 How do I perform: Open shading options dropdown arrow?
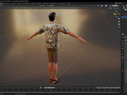119,6
